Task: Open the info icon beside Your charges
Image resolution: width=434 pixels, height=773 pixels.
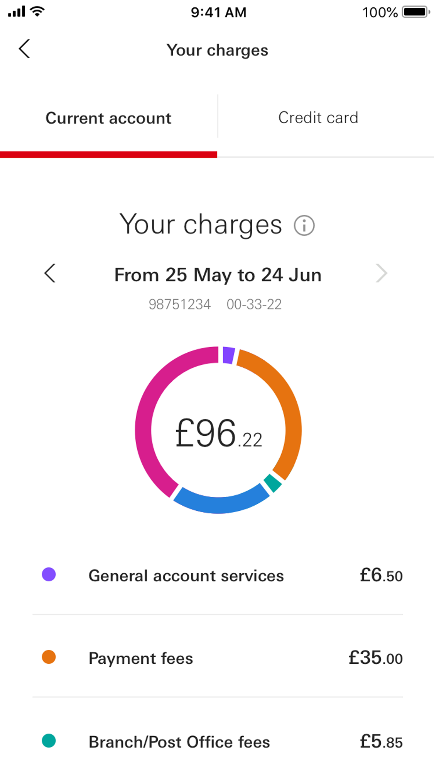Action: click(x=304, y=226)
